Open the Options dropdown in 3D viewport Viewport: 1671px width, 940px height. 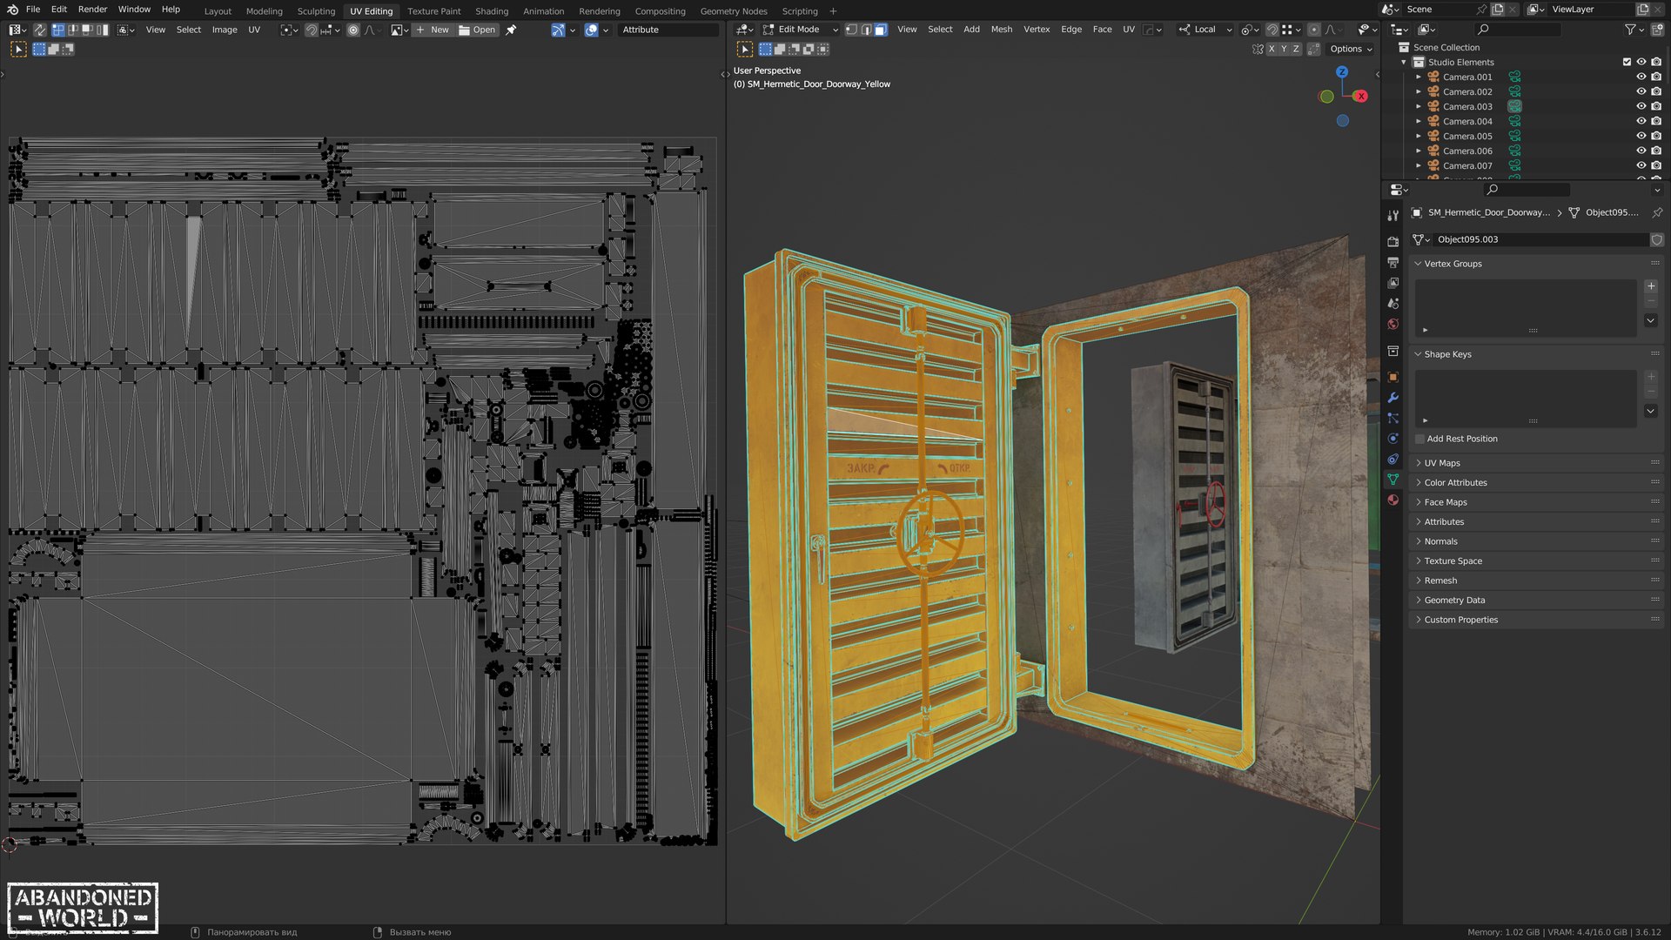[x=1351, y=50]
